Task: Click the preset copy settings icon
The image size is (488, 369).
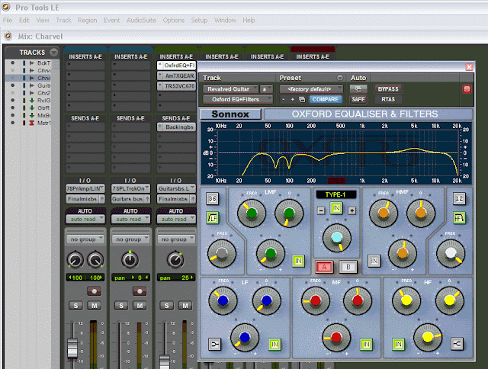Action: [302, 100]
